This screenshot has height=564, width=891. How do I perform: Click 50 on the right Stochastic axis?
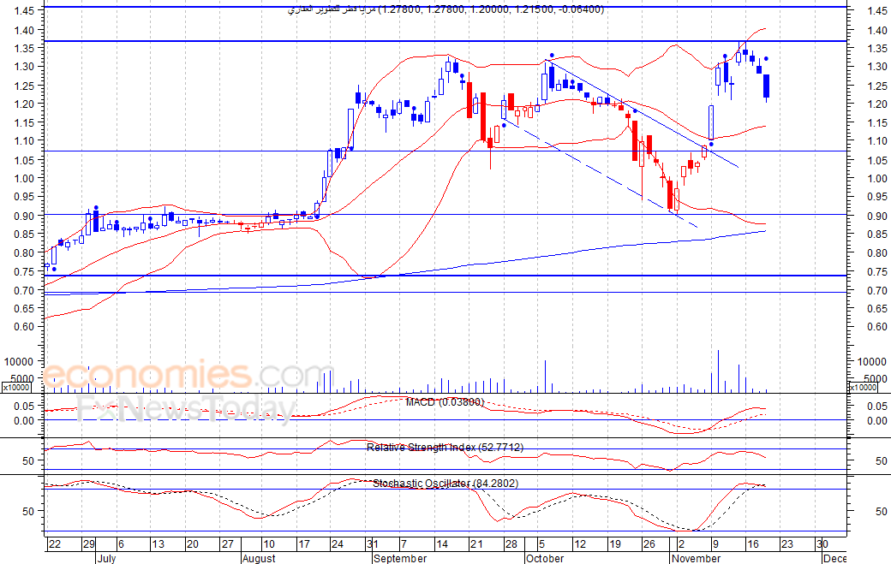(882, 511)
